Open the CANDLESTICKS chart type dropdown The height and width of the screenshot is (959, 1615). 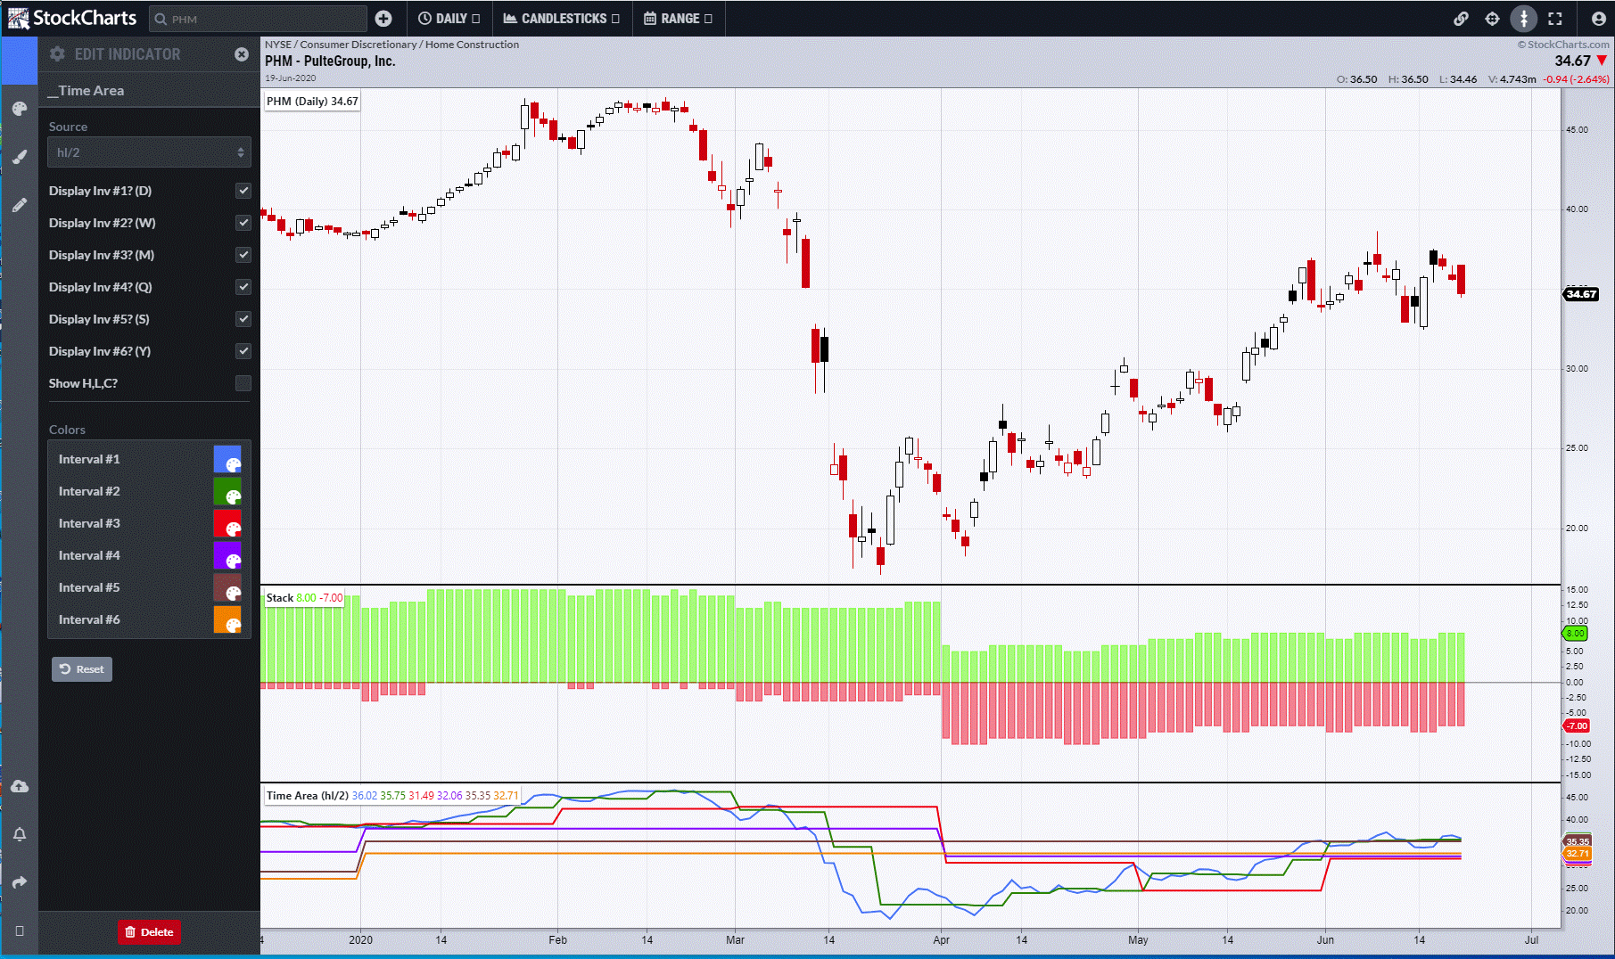click(x=561, y=19)
